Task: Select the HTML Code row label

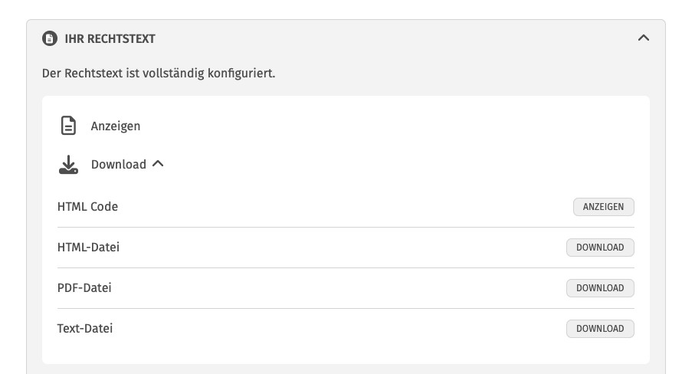Action: [x=87, y=207]
